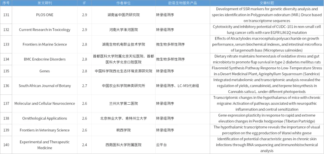
Task: Click row number 135
Action: (6, 71)
